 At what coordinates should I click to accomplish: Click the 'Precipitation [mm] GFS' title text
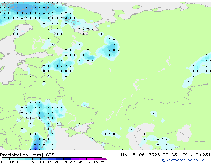click(27, 155)
